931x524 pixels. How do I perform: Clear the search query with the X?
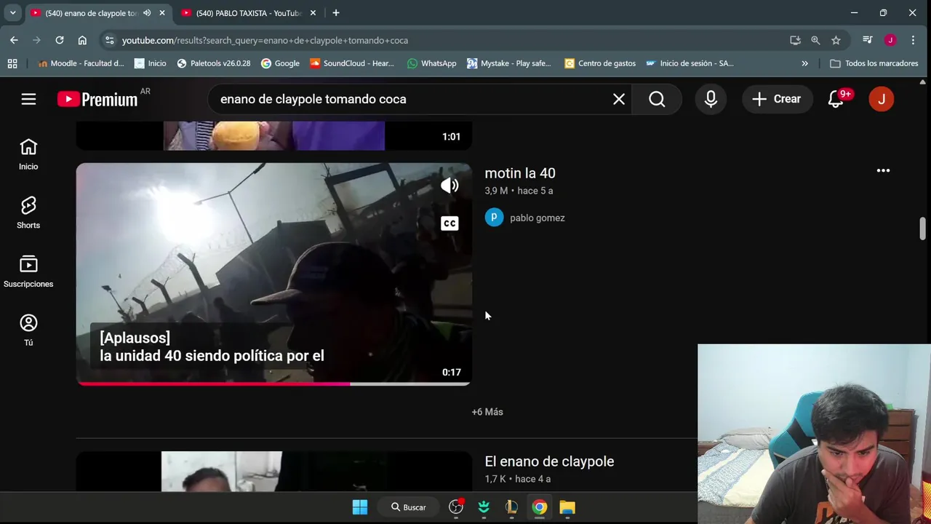pyautogui.click(x=619, y=99)
